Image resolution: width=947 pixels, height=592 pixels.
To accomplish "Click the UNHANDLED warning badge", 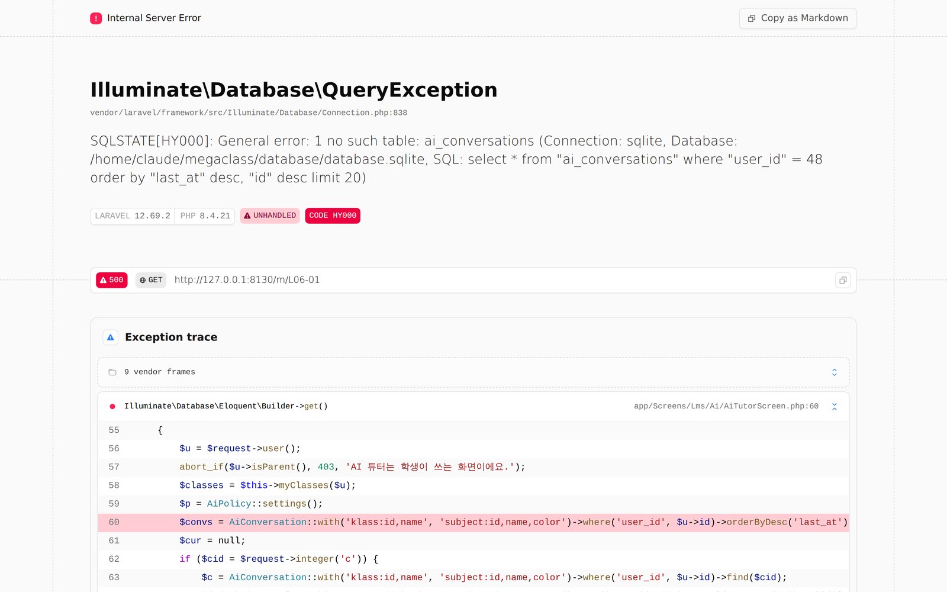I will pos(270,215).
